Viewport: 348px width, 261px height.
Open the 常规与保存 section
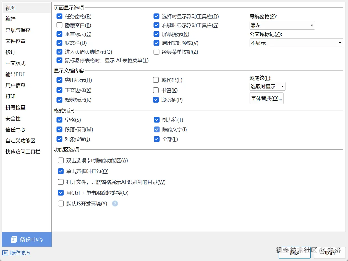click(x=27, y=30)
